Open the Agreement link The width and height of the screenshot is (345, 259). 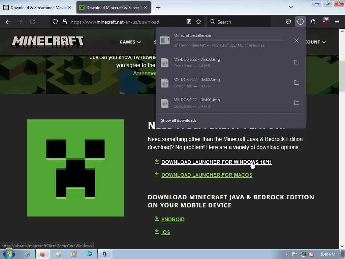pos(145,73)
